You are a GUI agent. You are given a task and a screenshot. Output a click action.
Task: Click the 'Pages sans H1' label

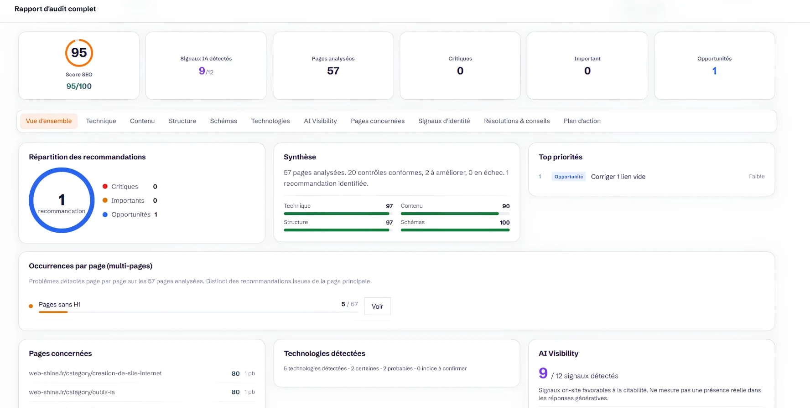pyautogui.click(x=60, y=305)
